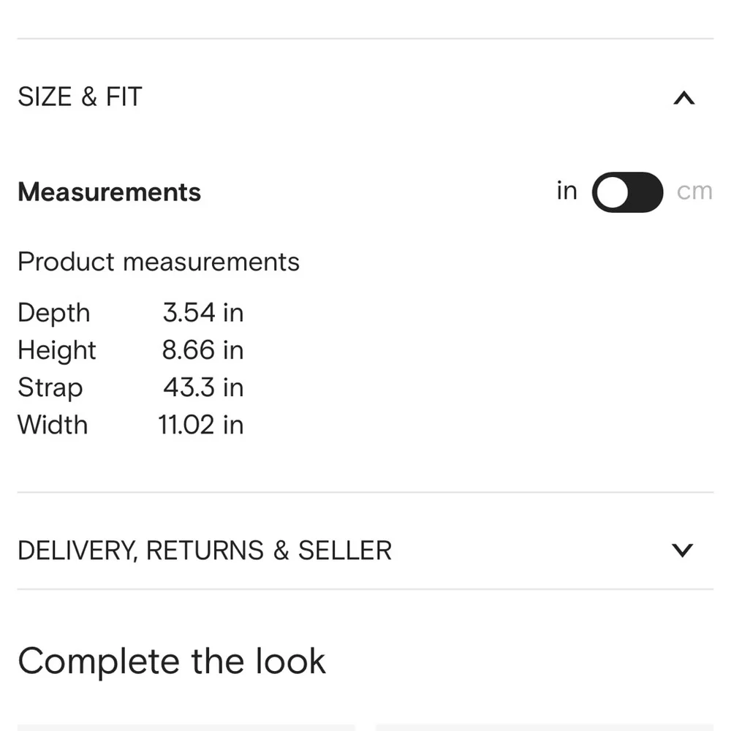Click the Height row label

[x=57, y=350]
